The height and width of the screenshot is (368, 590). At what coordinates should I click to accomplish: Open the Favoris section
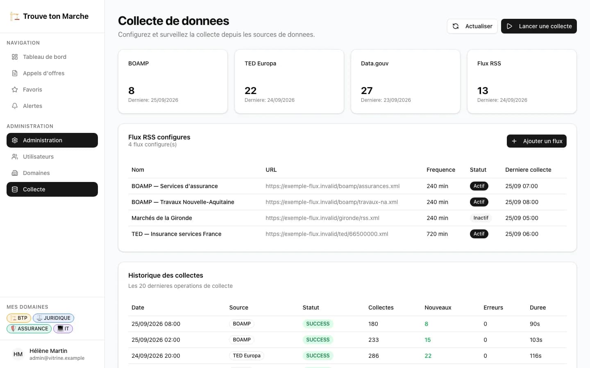point(52,90)
